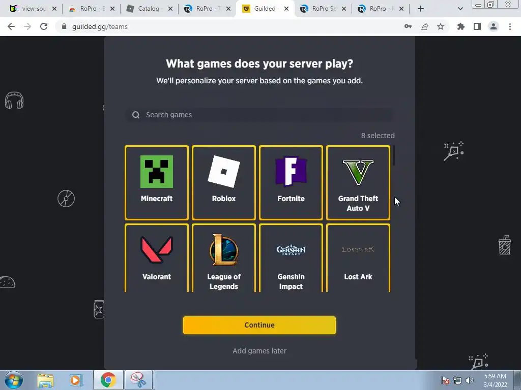
Task: Choose Add games later link
Action: 259,351
